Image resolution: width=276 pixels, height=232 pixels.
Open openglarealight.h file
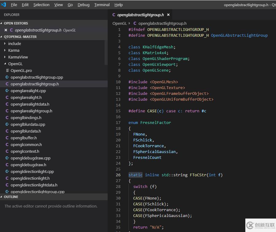(26, 97)
